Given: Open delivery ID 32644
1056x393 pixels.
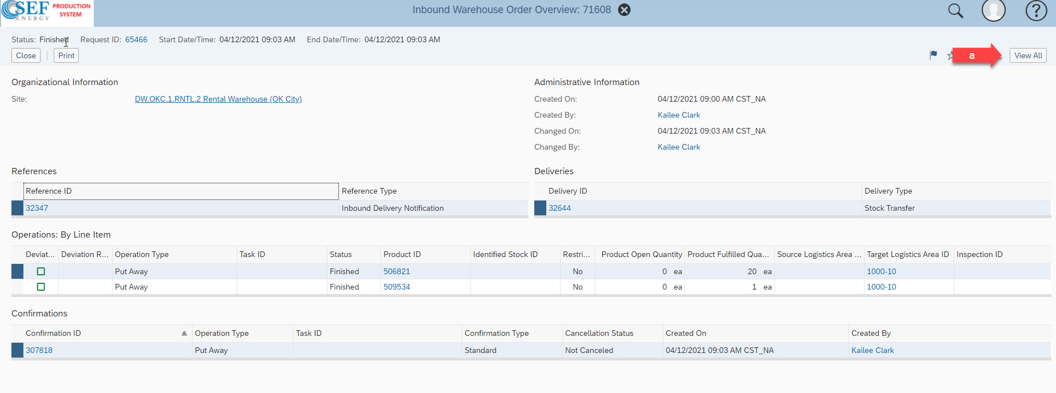Looking at the screenshot, I should (559, 208).
